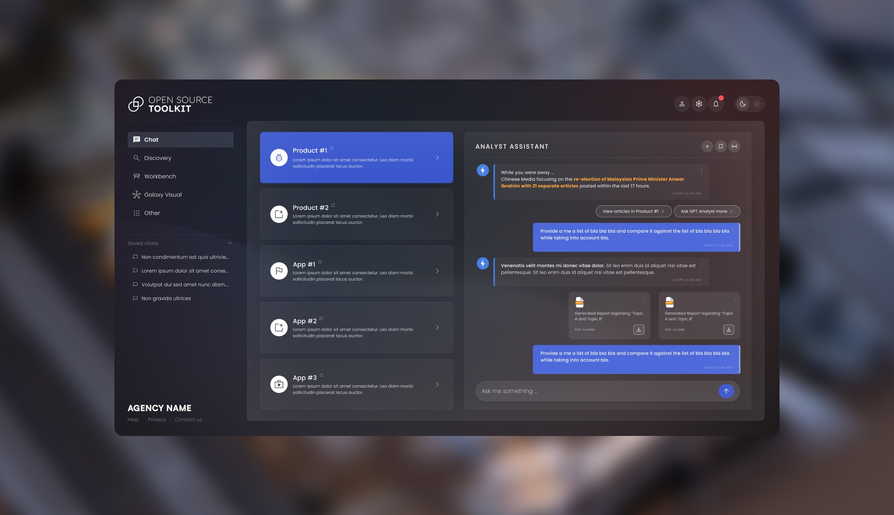Select Discovery in the sidebar
Image resolution: width=894 pixels, height=515 pixels.
[x=158, y=158]
